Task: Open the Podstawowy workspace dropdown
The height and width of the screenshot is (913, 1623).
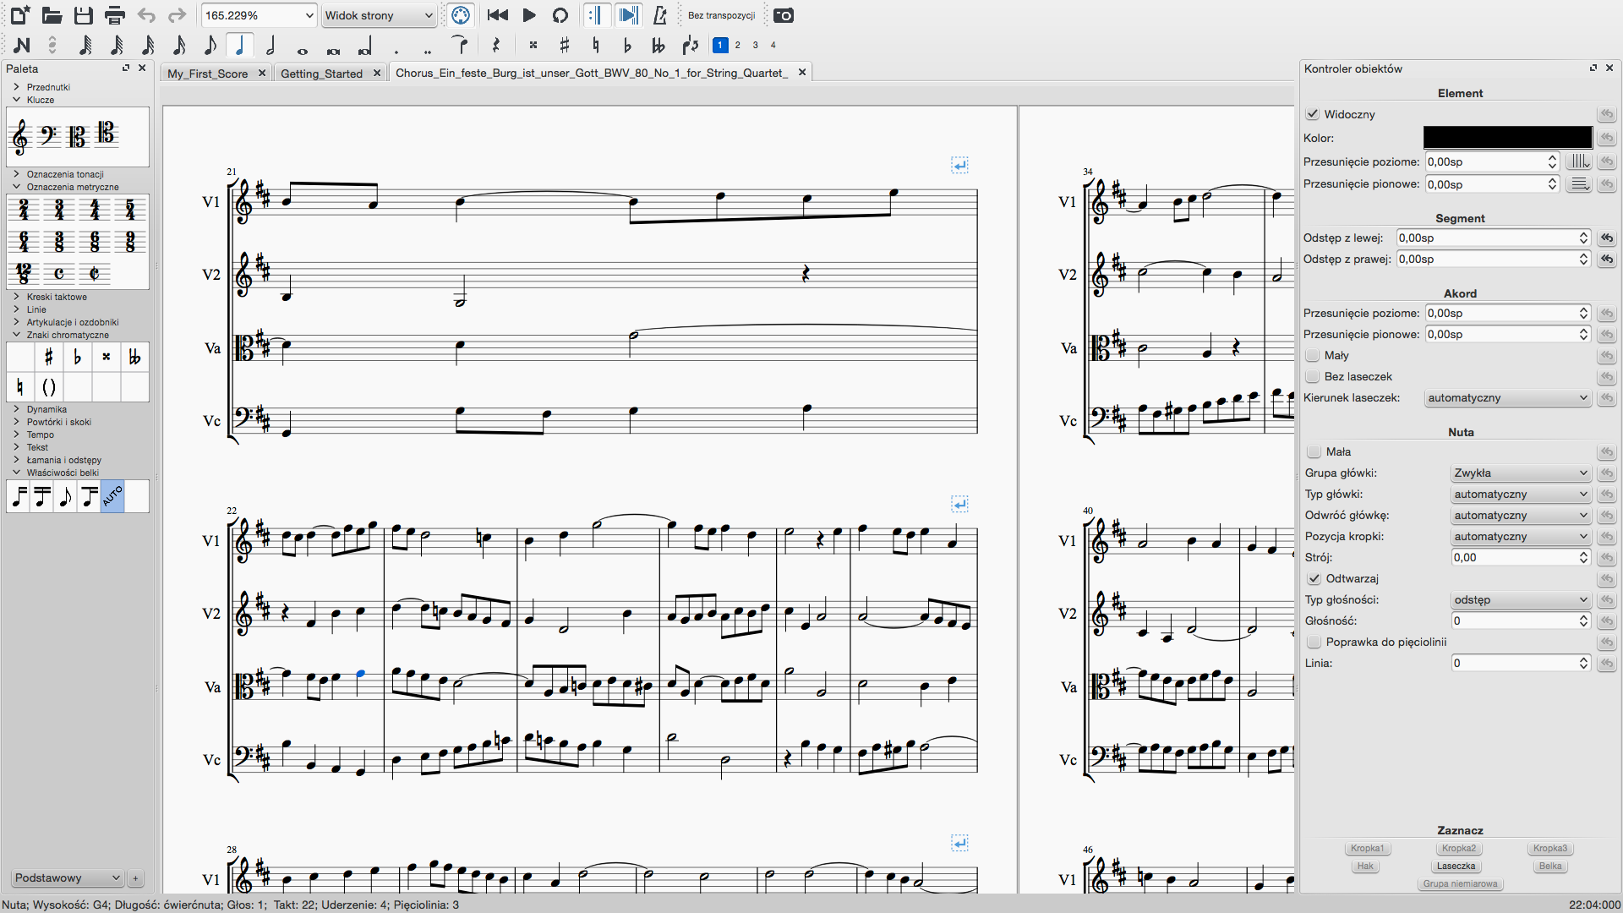Action: click(67, 877)
